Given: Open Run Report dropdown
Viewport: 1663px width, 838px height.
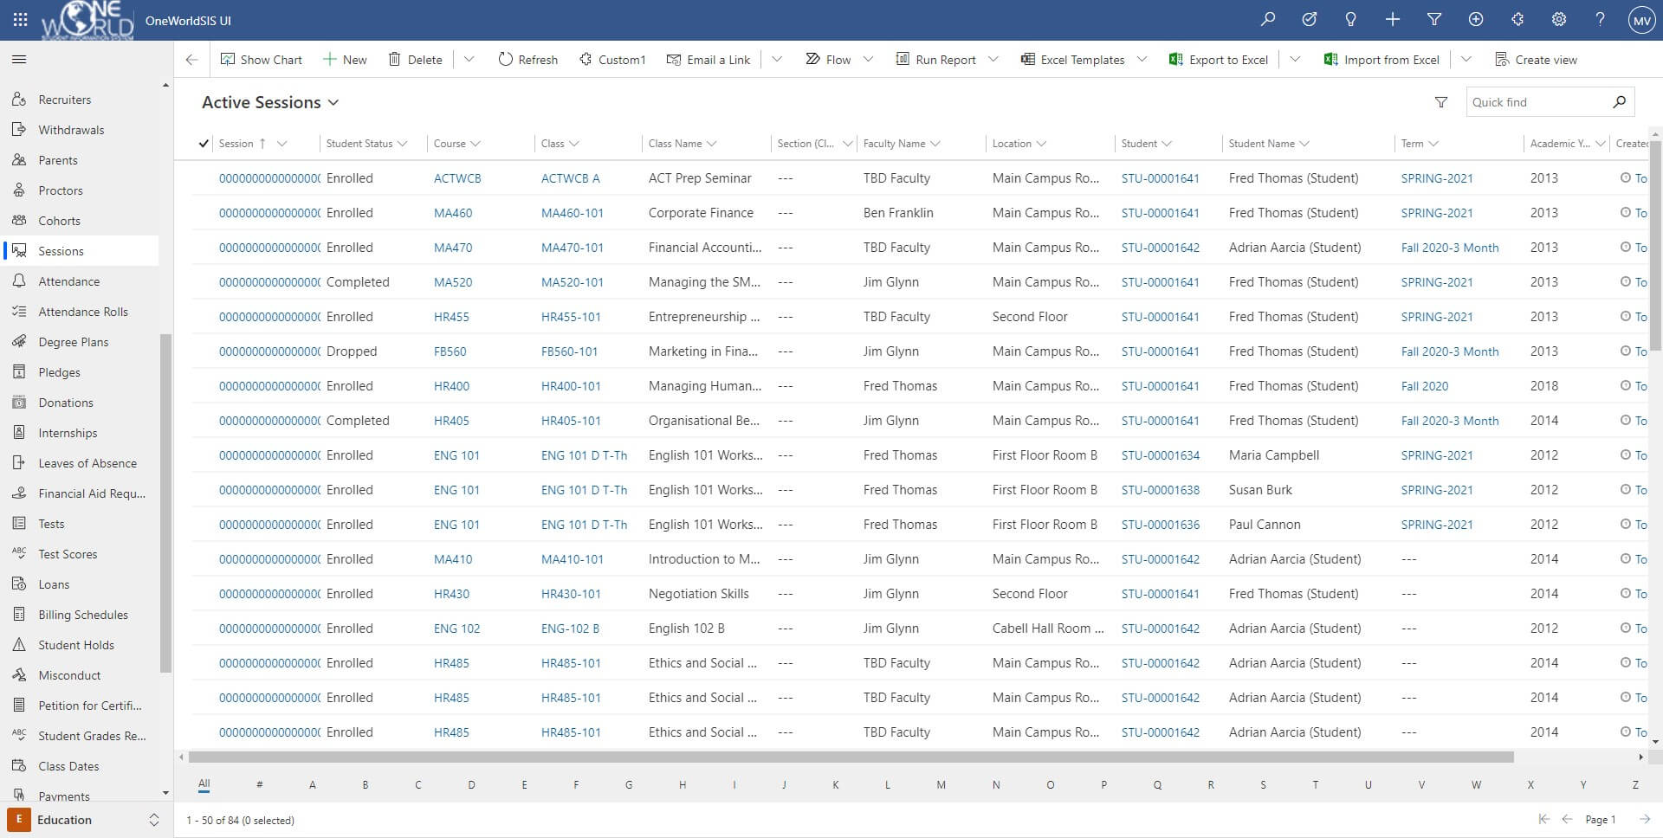Looking at the screenshot, I should pos(993,60).
